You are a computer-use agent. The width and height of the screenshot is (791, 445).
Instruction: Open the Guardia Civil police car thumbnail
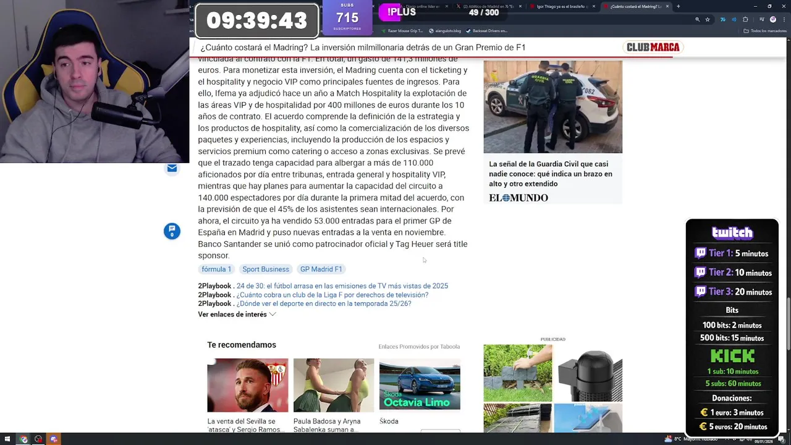[x=552, y=106]
